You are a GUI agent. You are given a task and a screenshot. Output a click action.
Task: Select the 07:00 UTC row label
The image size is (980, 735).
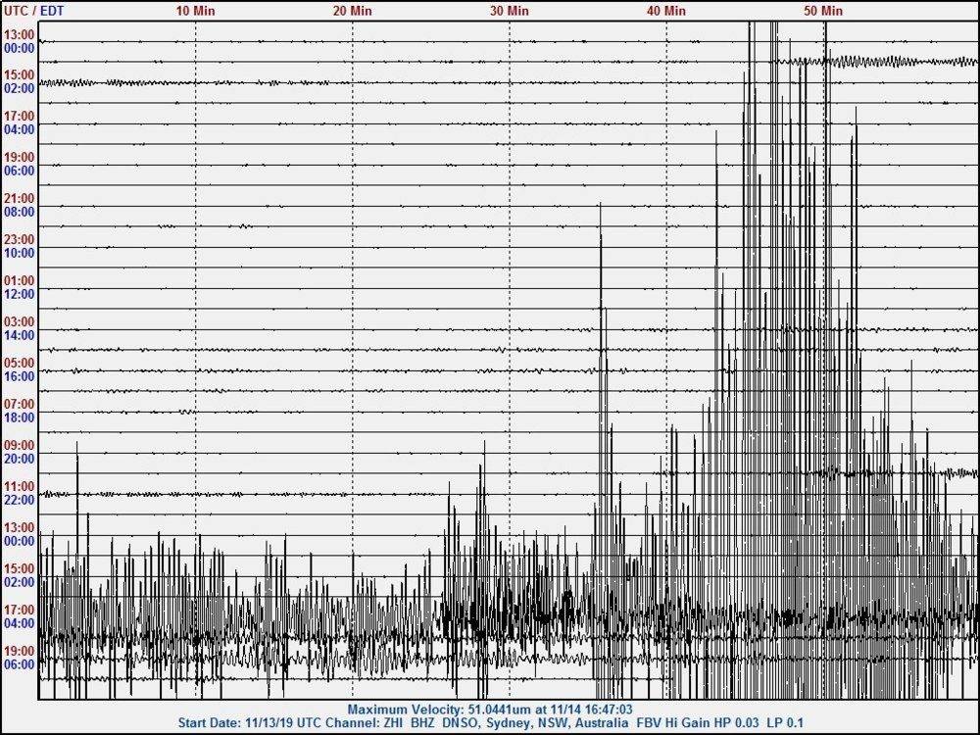[20, 404]
